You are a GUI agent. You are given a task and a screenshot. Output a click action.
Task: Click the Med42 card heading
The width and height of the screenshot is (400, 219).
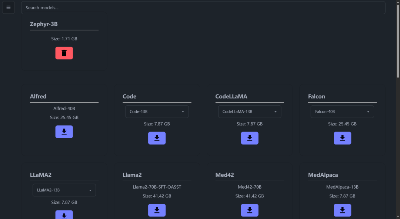click(x=224, y=175)
